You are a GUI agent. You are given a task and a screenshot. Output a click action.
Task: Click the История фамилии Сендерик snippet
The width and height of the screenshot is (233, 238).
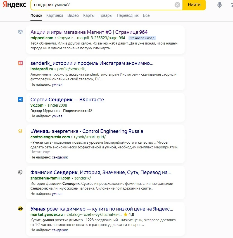tap(102, 186)
